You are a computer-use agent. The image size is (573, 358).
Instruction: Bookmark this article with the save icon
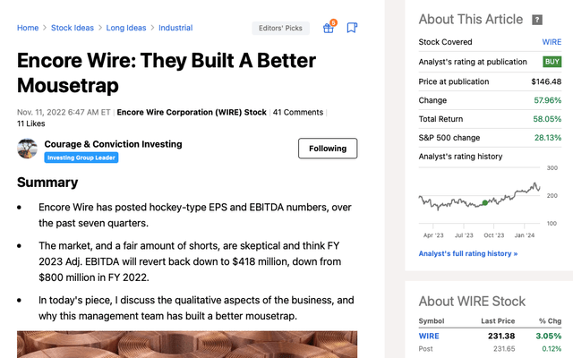353,28
